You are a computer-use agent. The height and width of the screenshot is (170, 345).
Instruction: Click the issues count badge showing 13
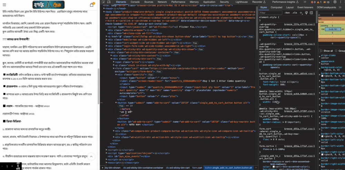point(326,2)
